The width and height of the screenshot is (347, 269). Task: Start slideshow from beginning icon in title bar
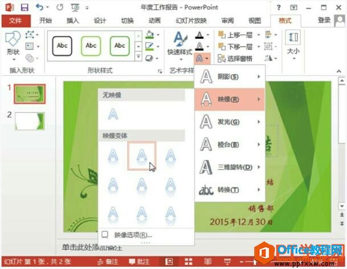[75, 7]
